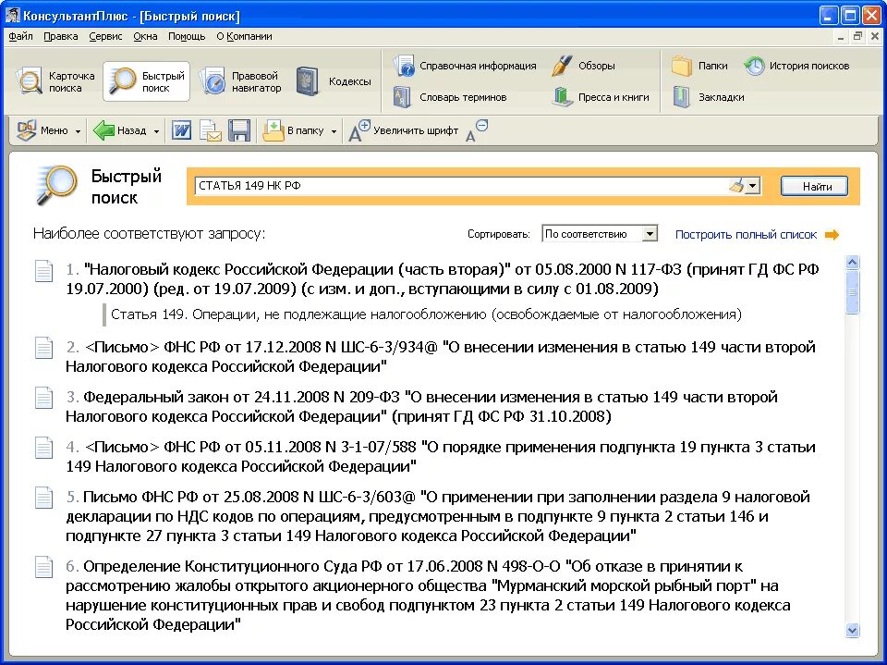This screenshot has height=665, width=887.
Task: Open Сервис menu
Action: [x=105, y=36]
